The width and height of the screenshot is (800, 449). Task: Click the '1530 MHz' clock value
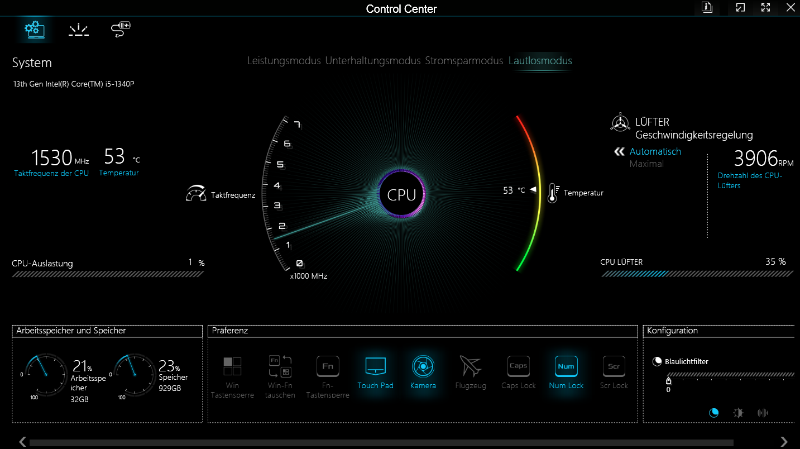coord(60,157)
